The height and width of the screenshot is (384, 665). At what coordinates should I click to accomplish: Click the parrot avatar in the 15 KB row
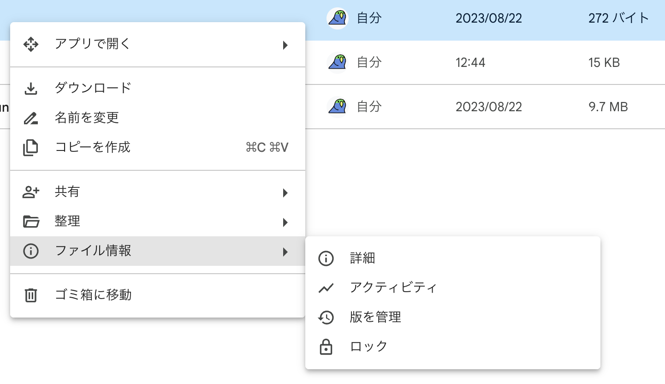[x=338, y=62]
